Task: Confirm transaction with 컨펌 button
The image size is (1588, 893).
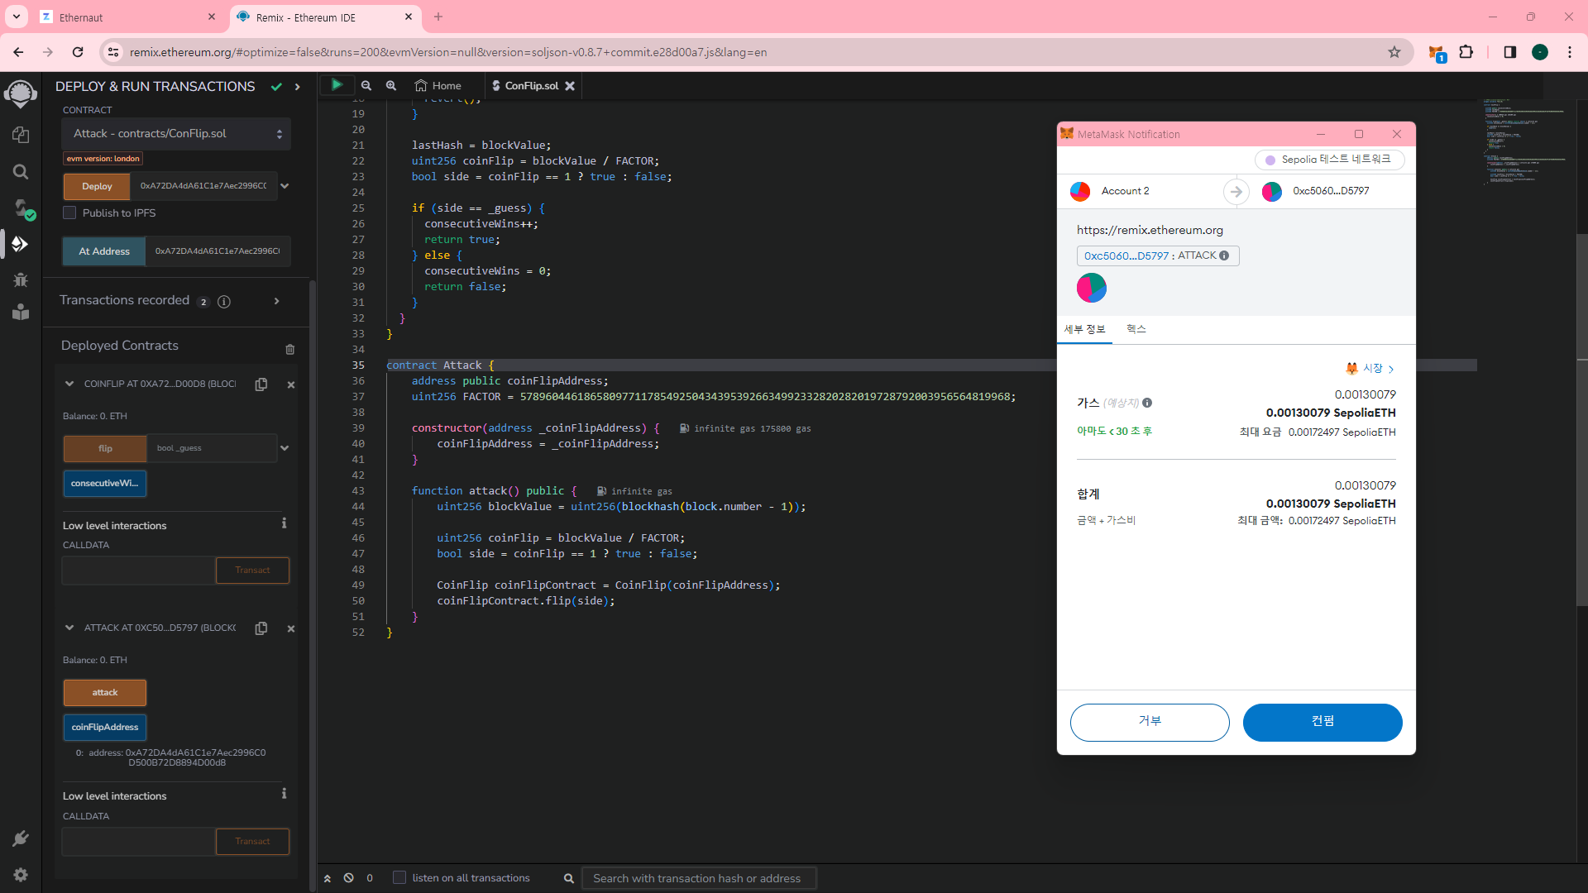Action: (1323, 722)
